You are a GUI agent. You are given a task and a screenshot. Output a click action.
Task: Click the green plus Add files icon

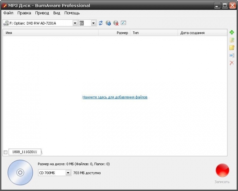tap(232, 33)
